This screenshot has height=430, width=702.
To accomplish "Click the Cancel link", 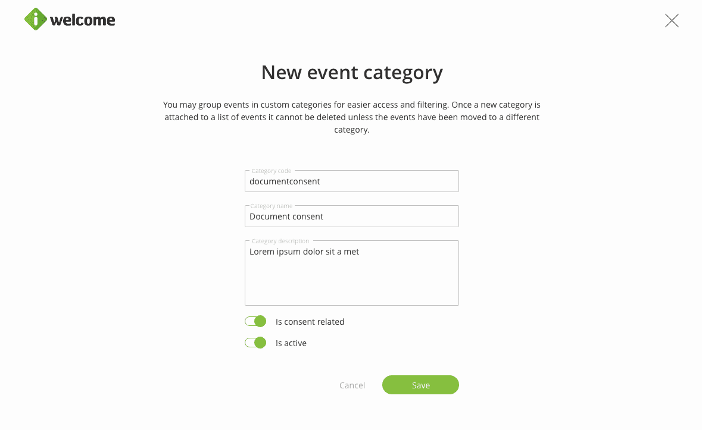I will coord(352,385).
